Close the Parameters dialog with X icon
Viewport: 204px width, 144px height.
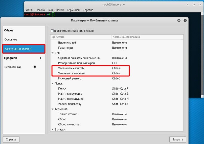[185, 20]
